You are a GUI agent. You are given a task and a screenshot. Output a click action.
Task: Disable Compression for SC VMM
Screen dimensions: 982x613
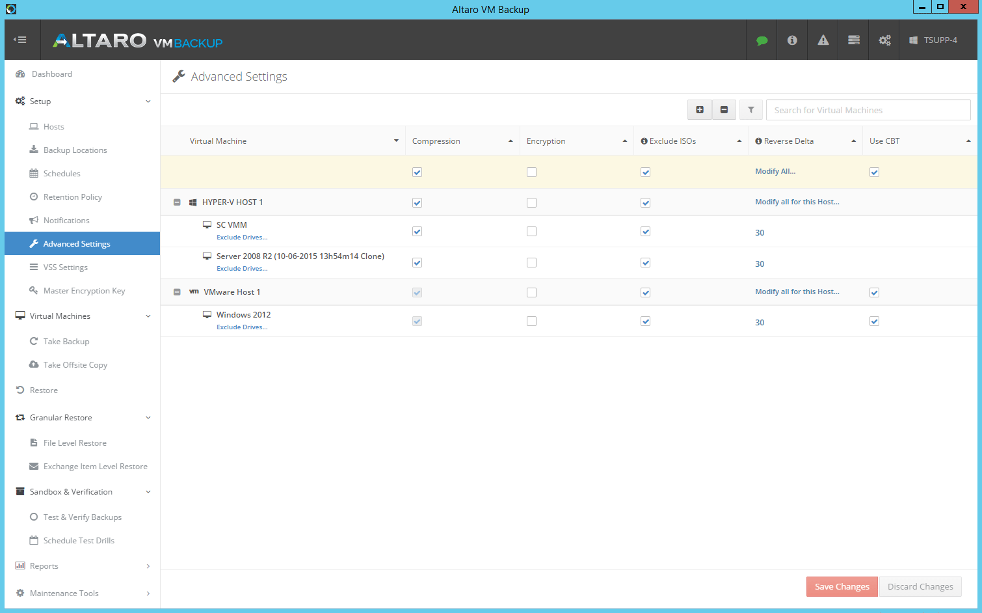click(417, 231)
